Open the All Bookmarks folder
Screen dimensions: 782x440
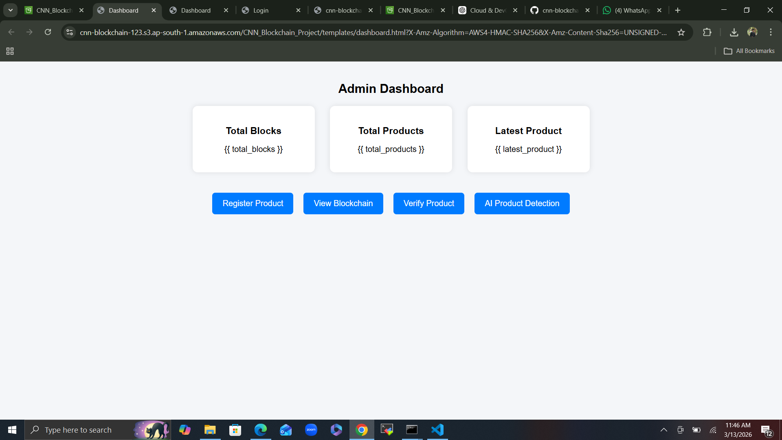pyautogui.click(x=749, y=51)
